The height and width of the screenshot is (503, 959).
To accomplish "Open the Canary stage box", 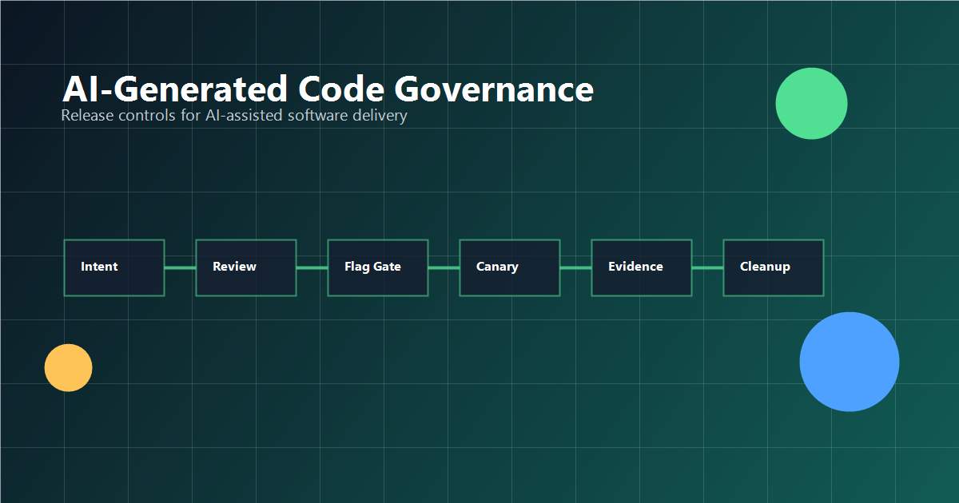I will pyautogui.click(x=510, y=267).
